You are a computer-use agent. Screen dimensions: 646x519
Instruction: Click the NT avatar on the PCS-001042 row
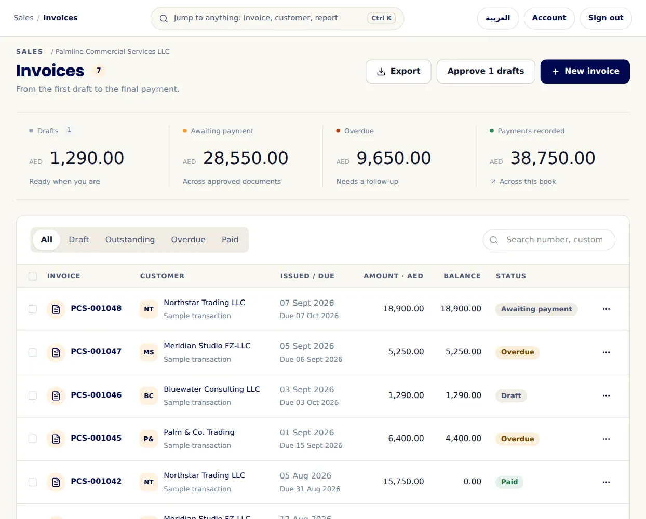(149, 482)
